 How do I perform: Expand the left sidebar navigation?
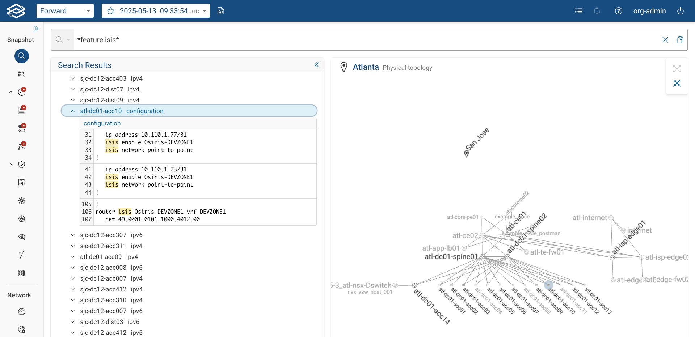[x=36, y=29]
